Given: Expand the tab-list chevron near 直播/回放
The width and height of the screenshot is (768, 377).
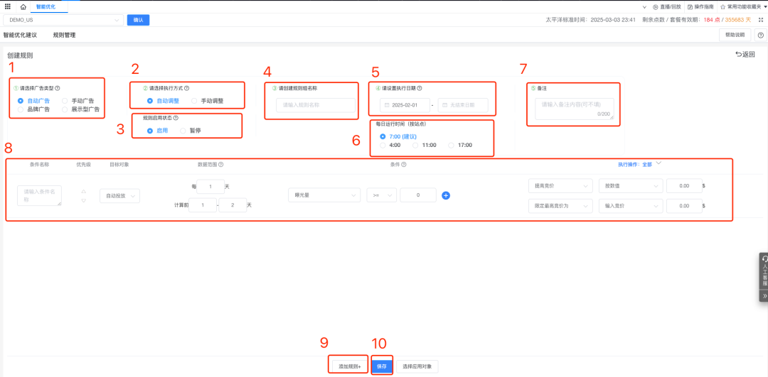Looking at the screenshot, I should coord(644,7).
